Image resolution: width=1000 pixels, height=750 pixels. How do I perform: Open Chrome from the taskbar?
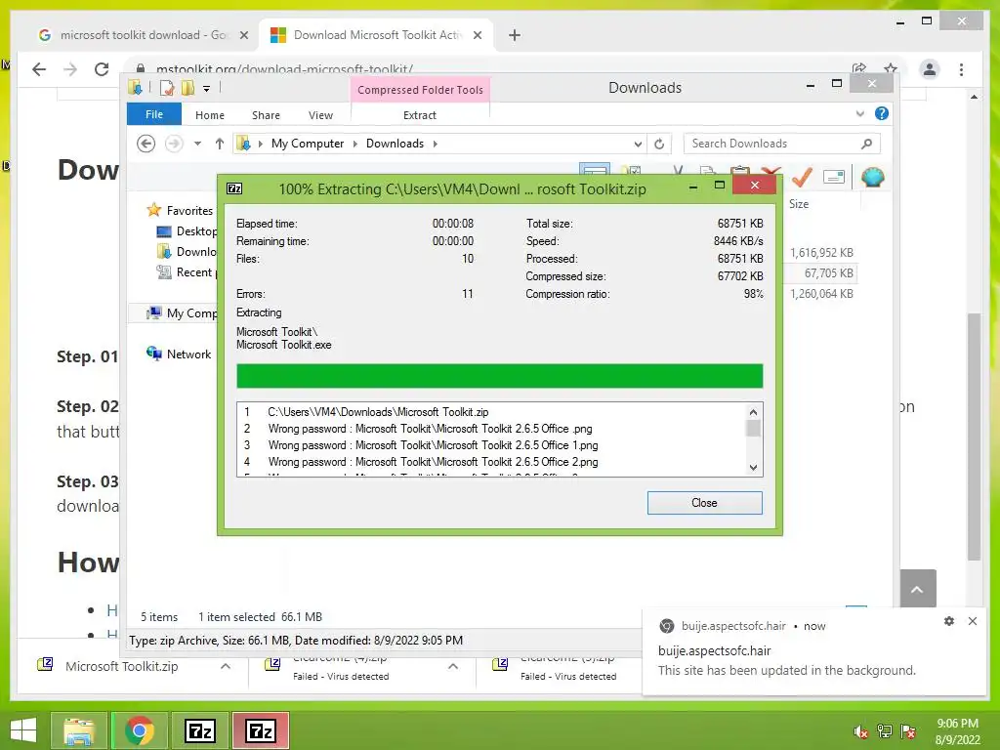139,730
